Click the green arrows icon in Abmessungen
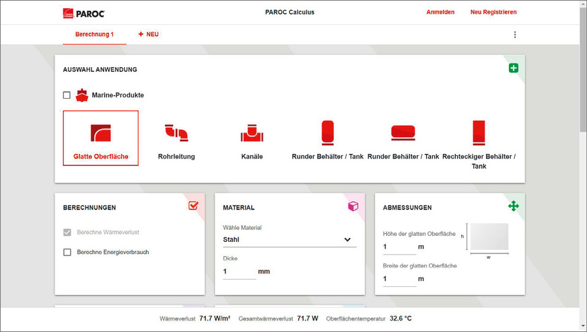This screenshot has height=332, width=587. (513, 206)
